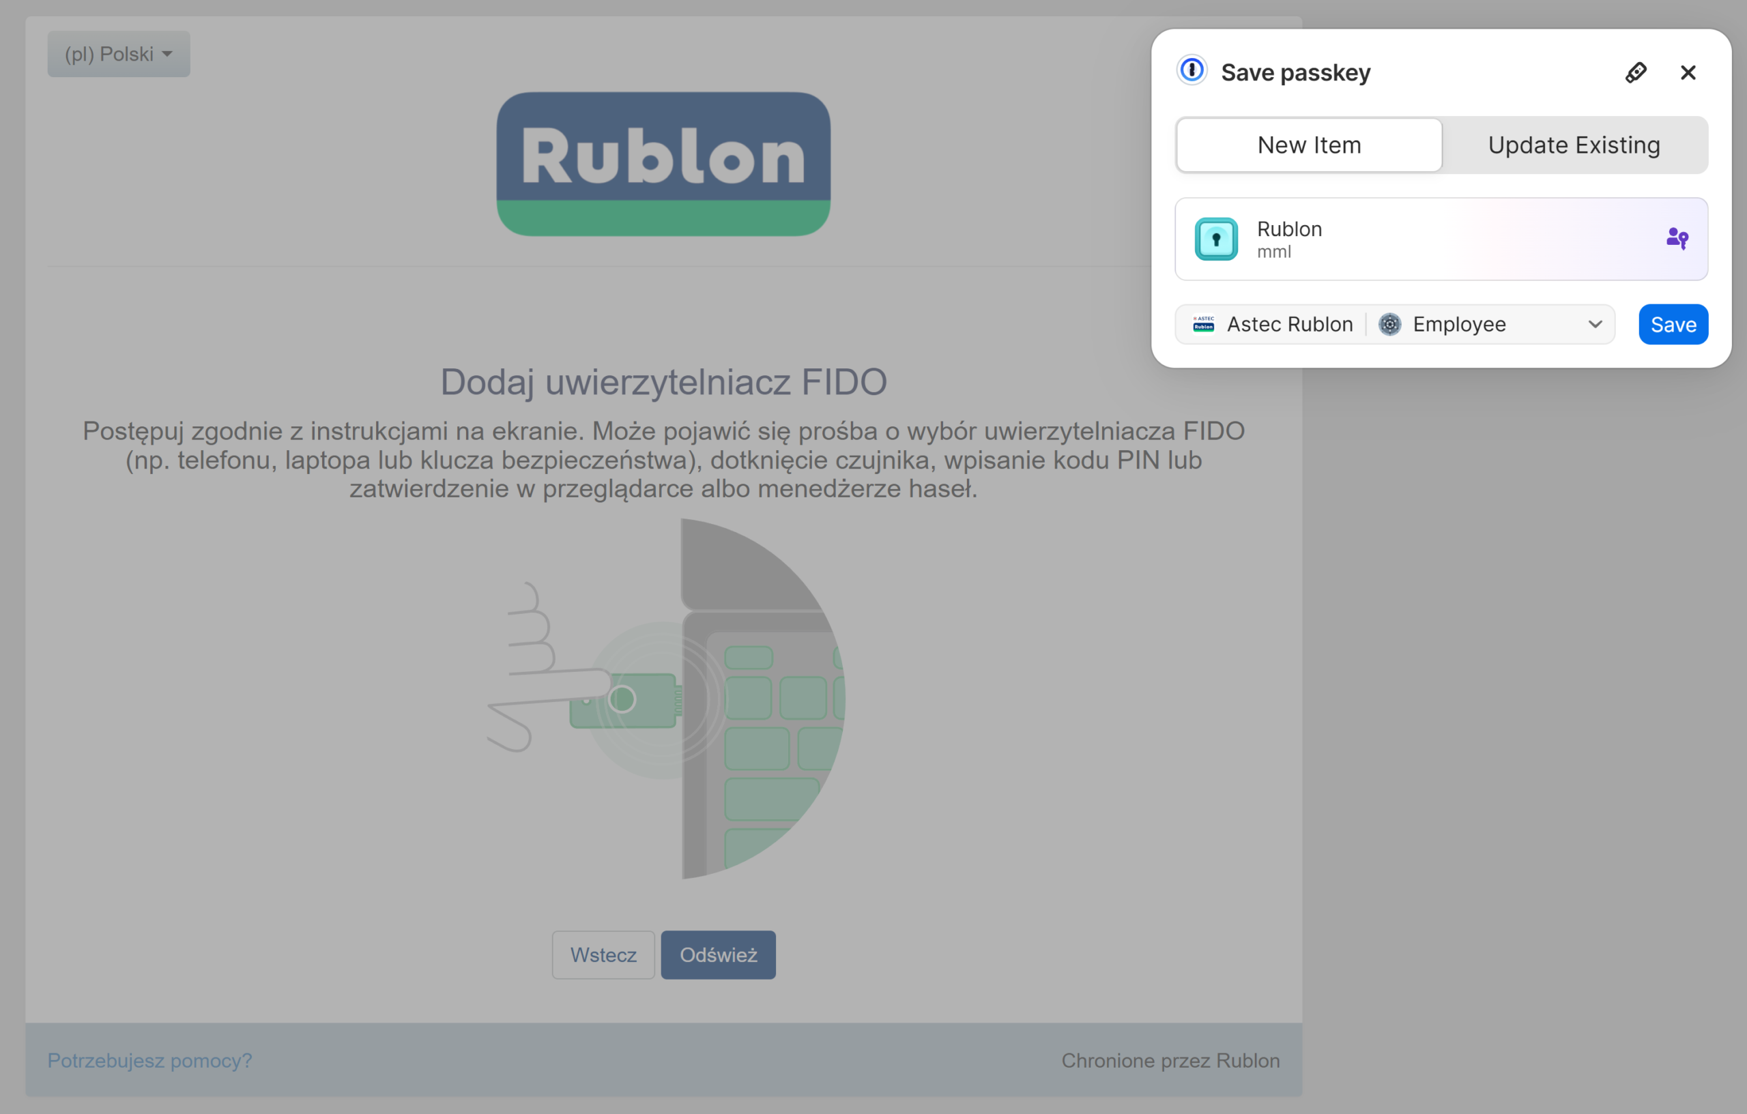
Task: Click the pencil edit icon
Action: 1635,72
